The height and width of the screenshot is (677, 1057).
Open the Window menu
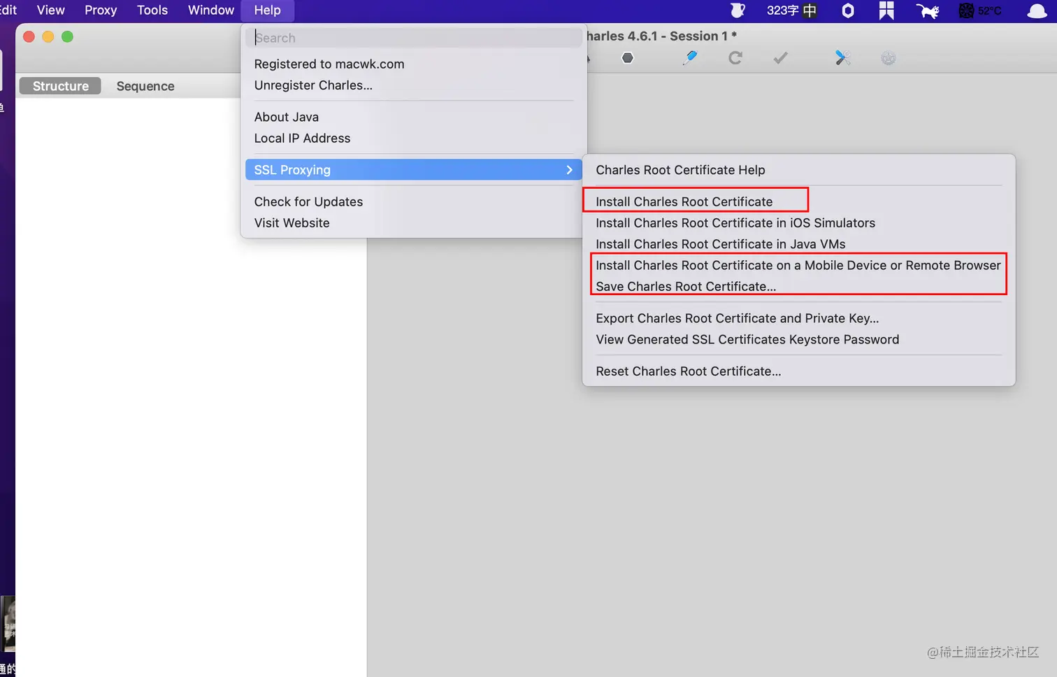[211, 10]
